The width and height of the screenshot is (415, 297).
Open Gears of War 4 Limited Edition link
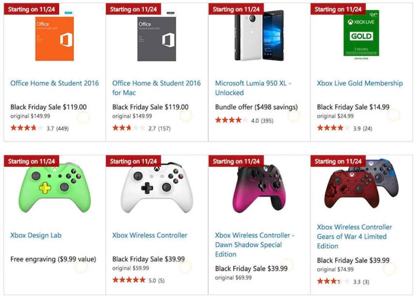pos(354,237)
